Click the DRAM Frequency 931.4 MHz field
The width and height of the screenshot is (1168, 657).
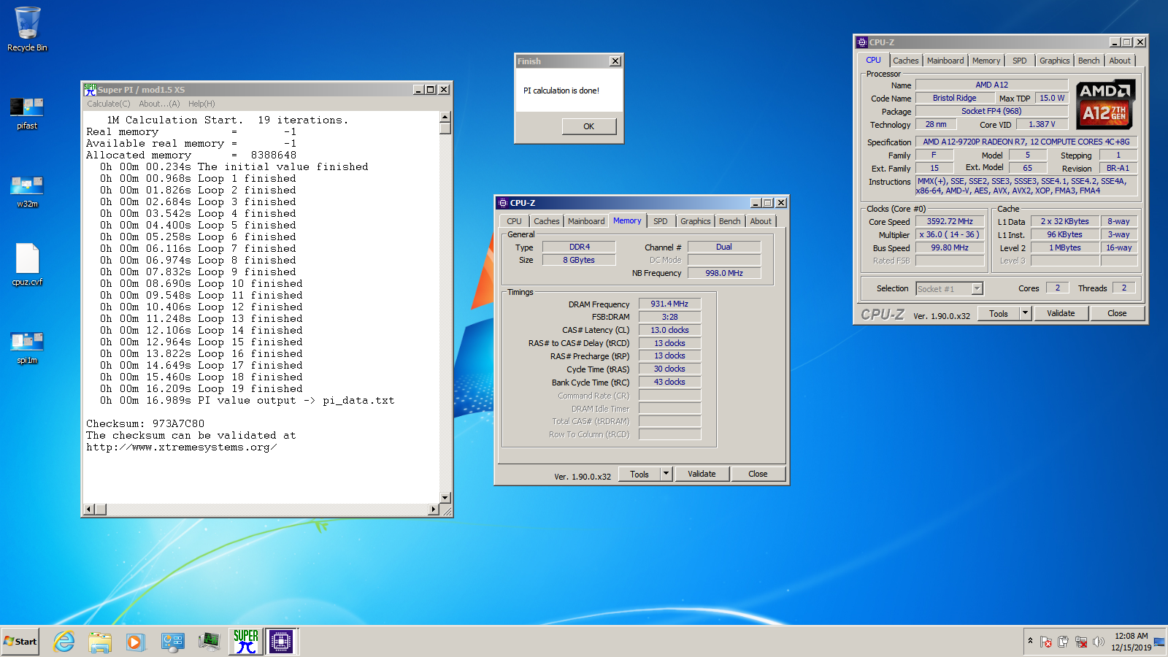tap(670, 304)
